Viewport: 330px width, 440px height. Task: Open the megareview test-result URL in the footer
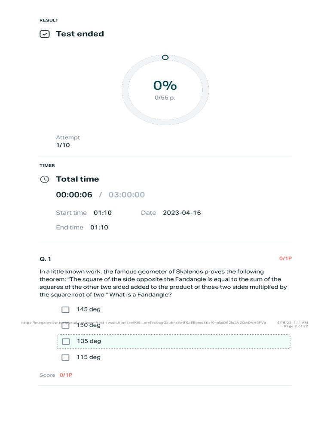click(x=144, y=322)
